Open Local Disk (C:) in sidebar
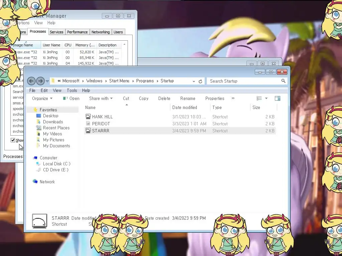The image size is (342, 256). point(56,164)
